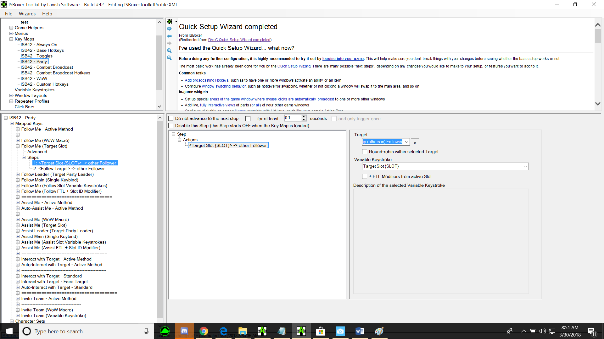Click the blue speech bubble comment icon
Viewport: 604px width, 339px height.
[x=169, y=29]
